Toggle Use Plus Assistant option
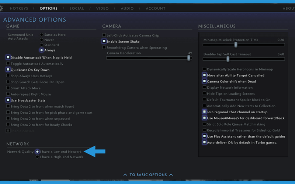This screenshot has width=295, height=184. pyautogui.click(x=204, y=136)
